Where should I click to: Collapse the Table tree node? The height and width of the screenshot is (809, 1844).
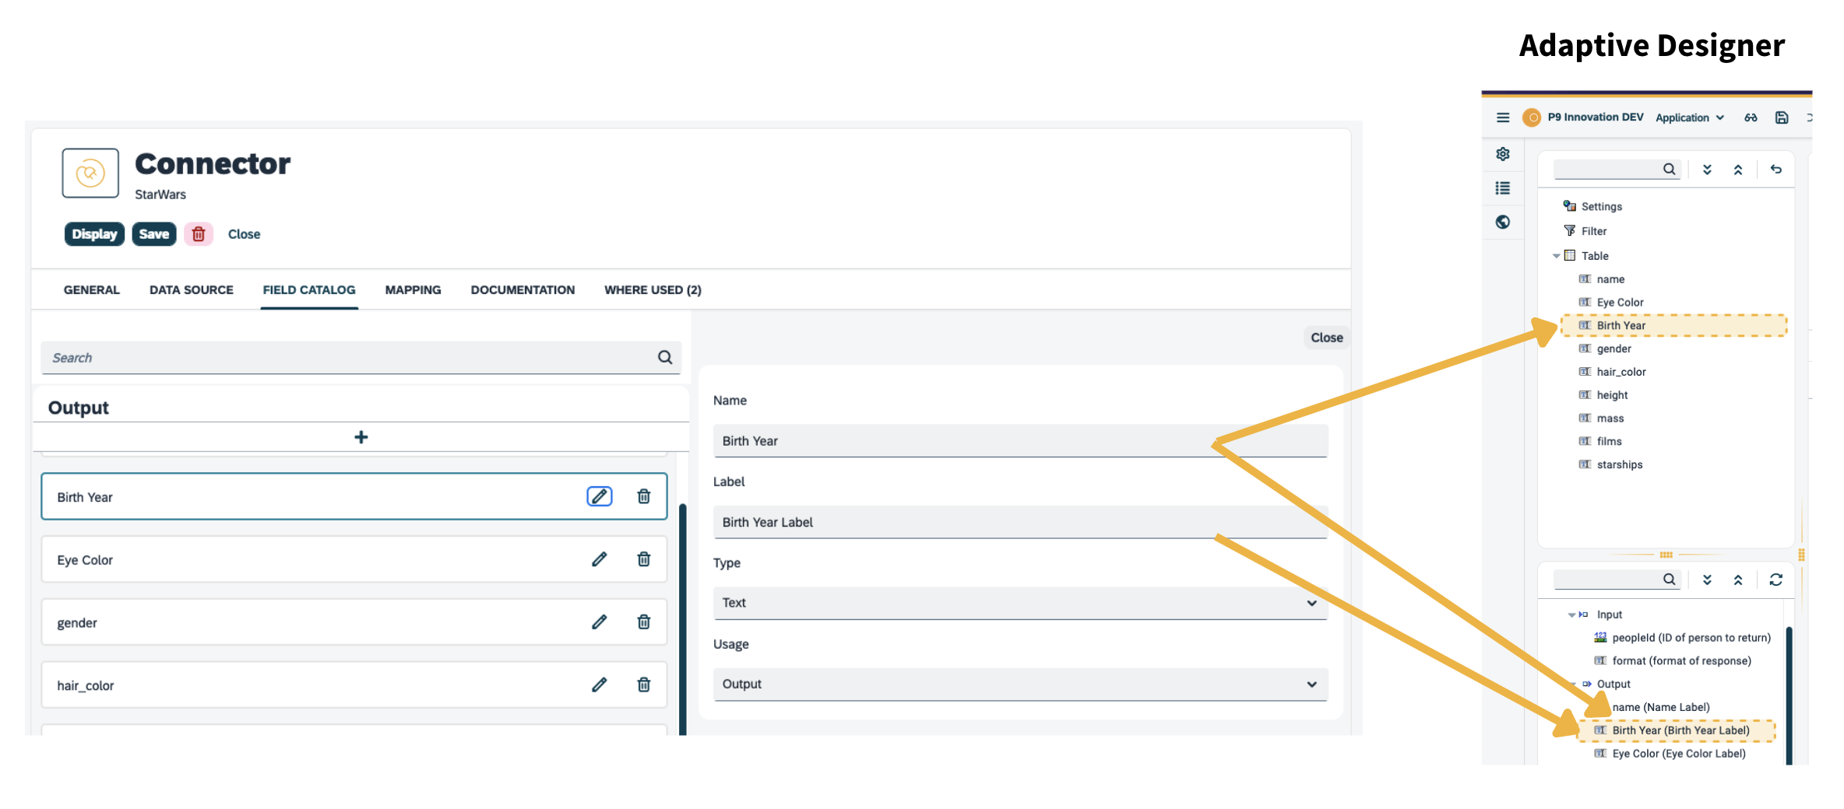(1557, 255)
